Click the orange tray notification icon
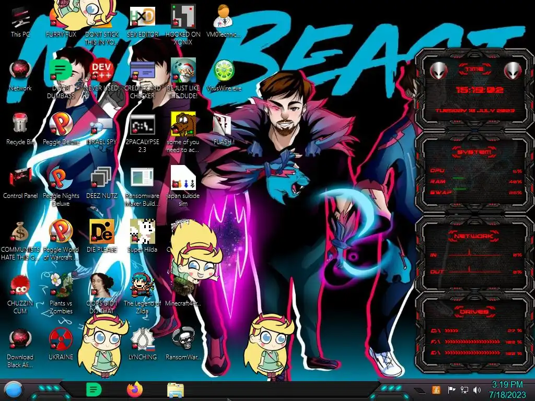The image size is (535, 401). (x=436, y=390)
